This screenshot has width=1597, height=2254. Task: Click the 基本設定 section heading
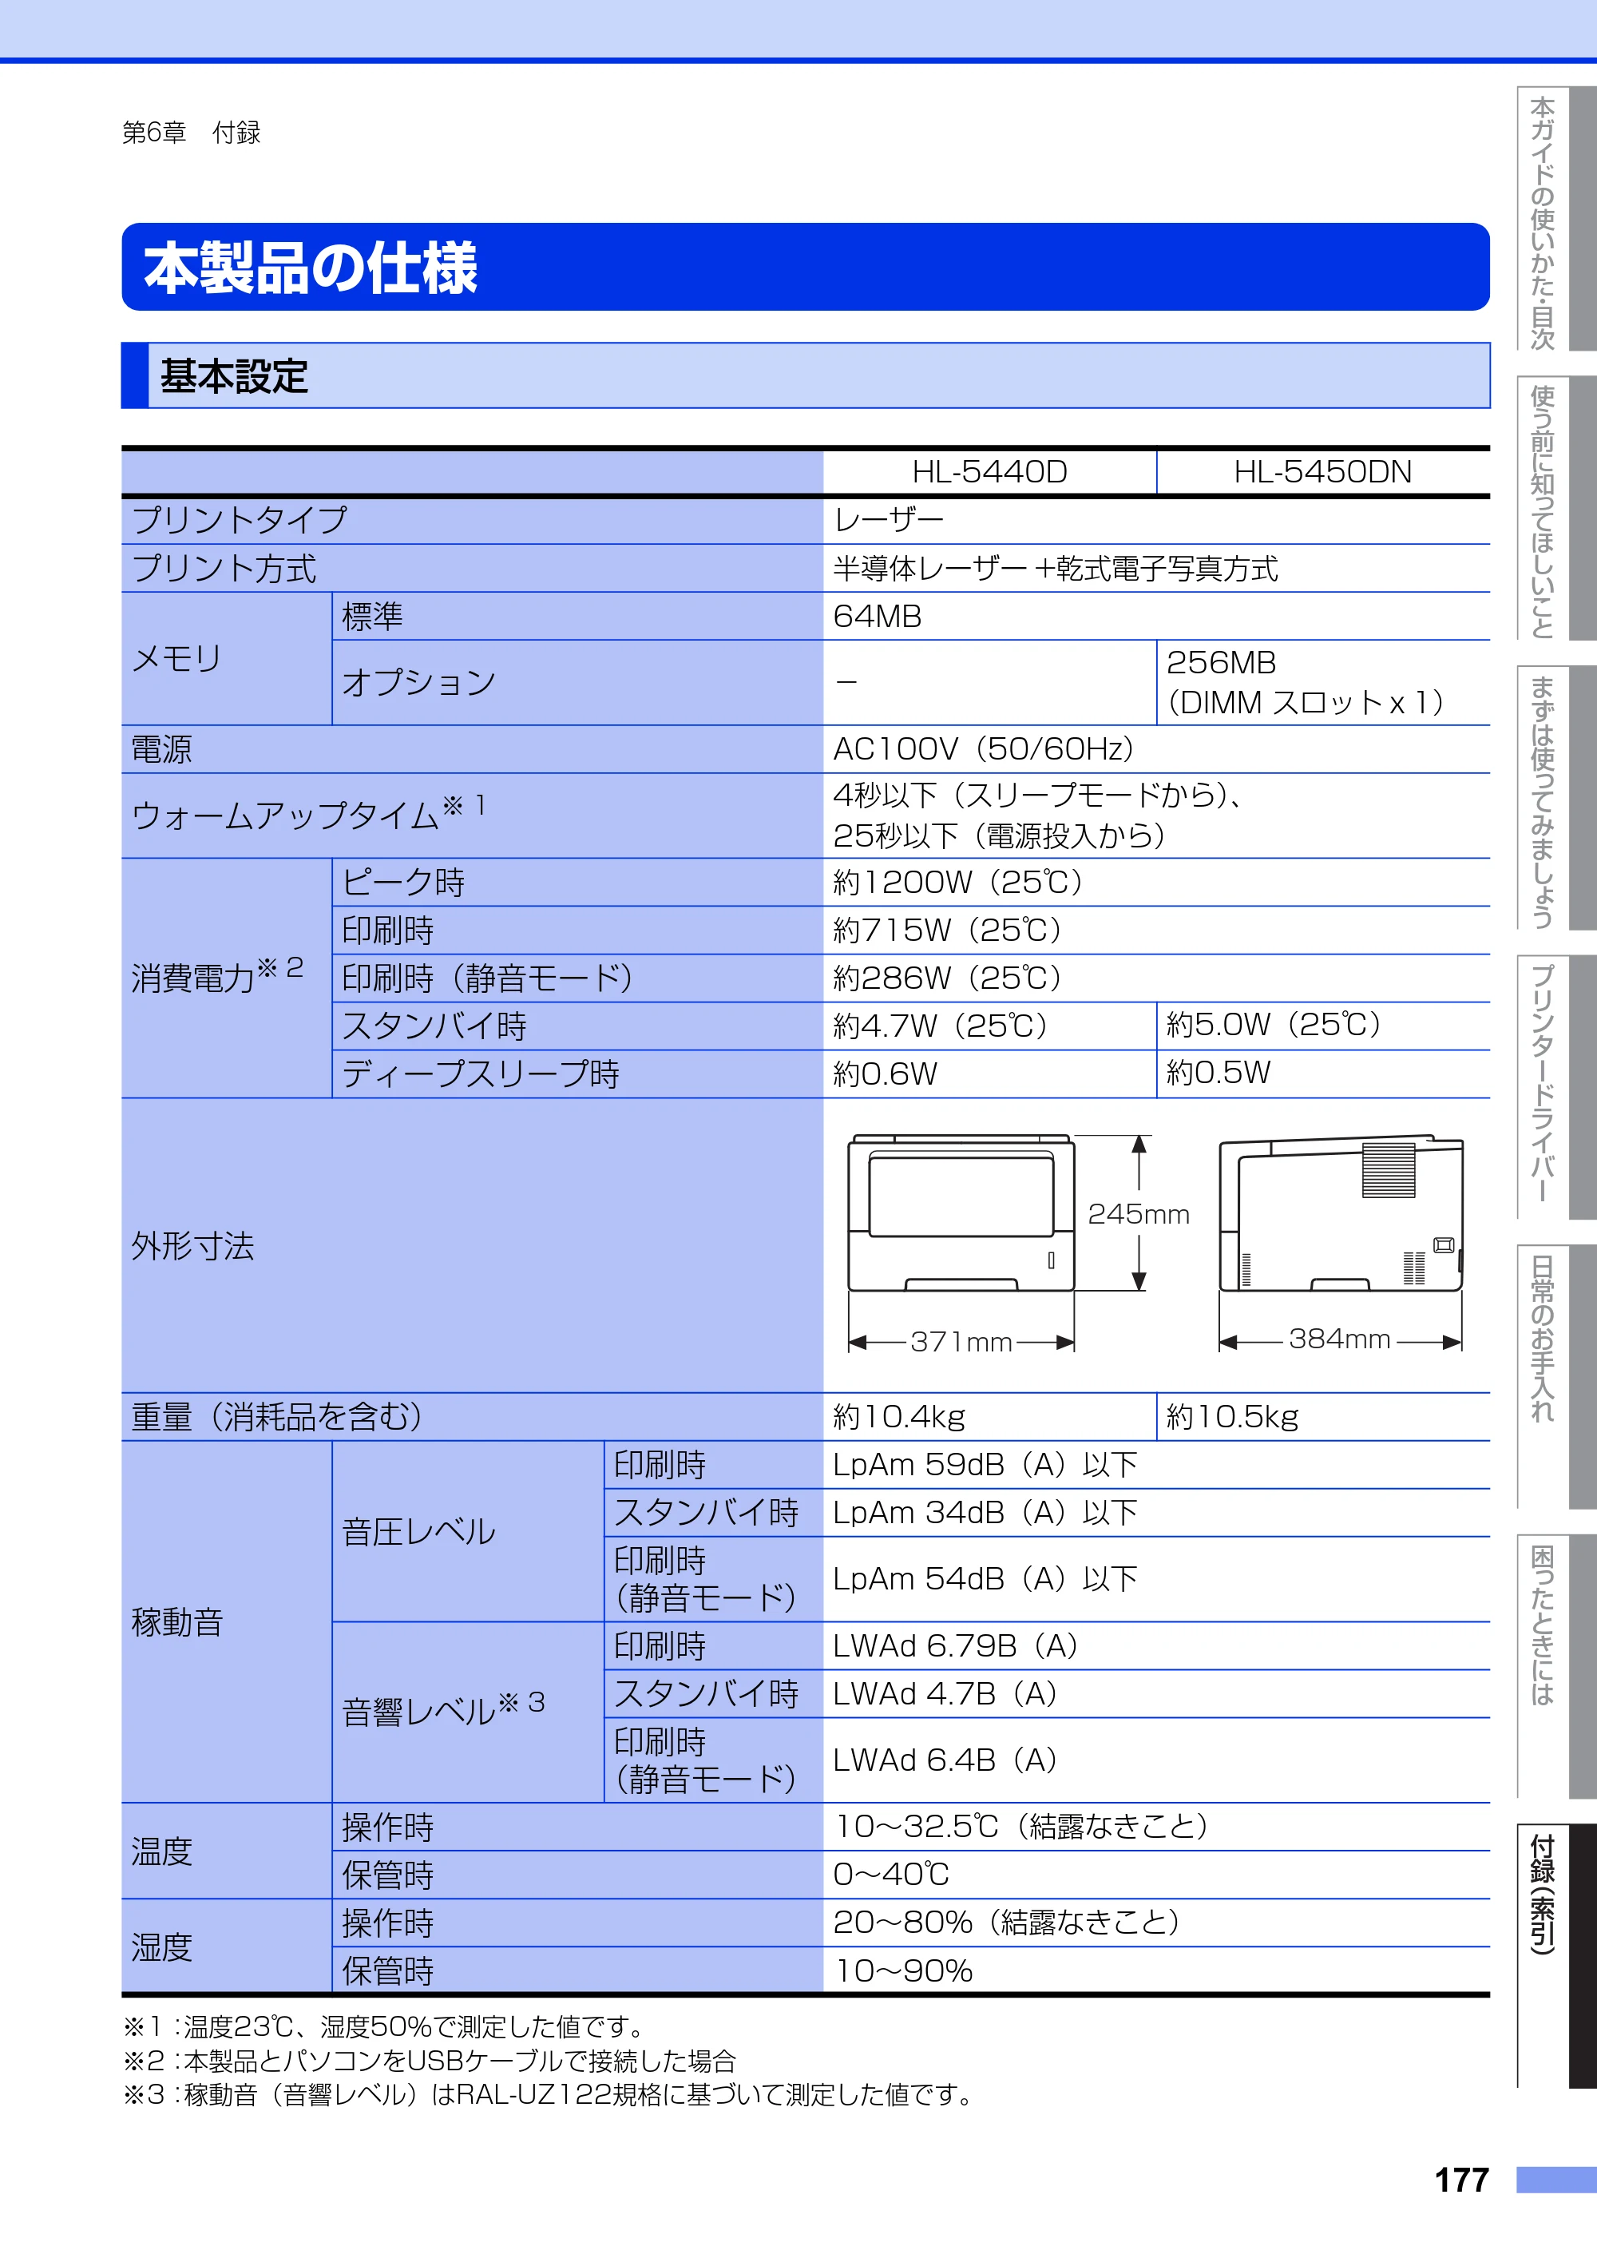coord(806,375)
